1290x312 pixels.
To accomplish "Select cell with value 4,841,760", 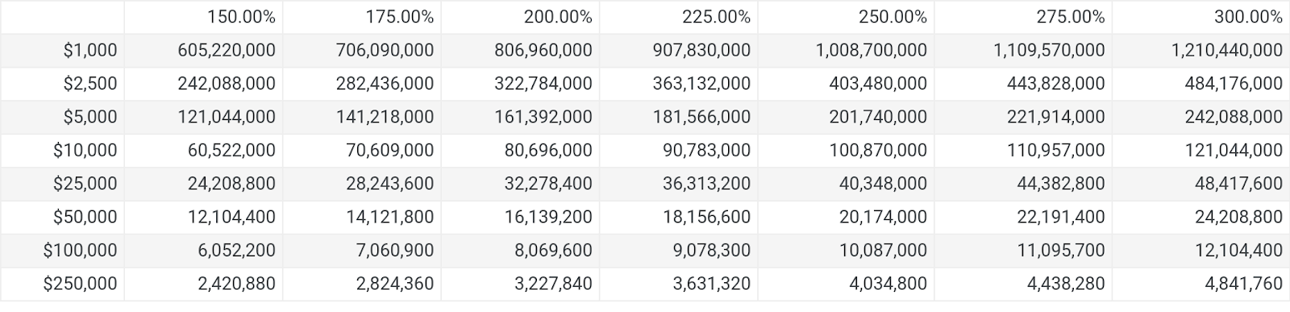I will tap(1201, 284).
